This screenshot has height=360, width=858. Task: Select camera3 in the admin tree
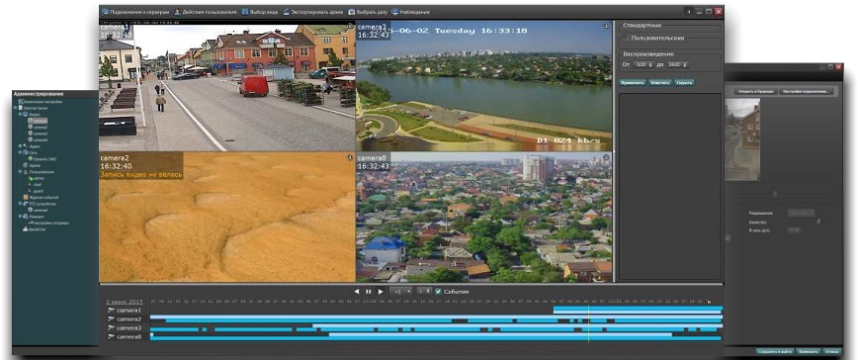38,134
